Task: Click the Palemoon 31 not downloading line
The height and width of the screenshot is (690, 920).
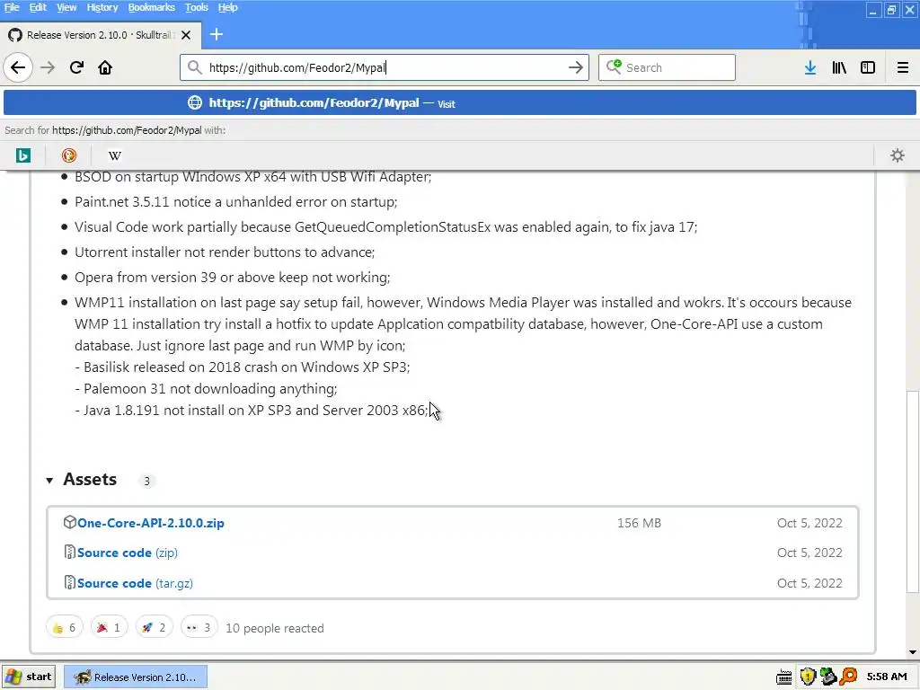Action: (x=206, y=389)
